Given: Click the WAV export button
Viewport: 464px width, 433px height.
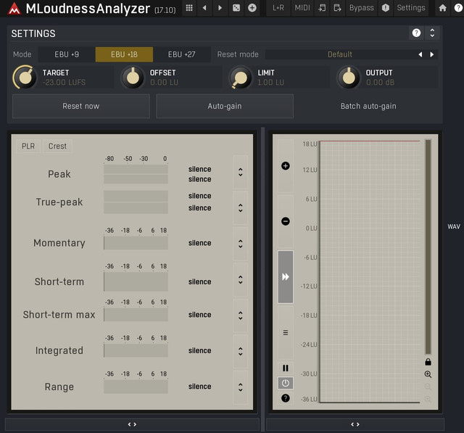Looking at the screenshot, I should (454, 227).
